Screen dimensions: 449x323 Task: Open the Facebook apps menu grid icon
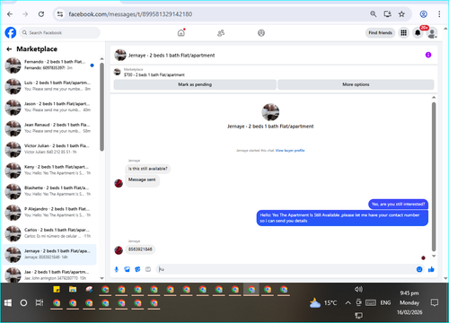point(404,33)
